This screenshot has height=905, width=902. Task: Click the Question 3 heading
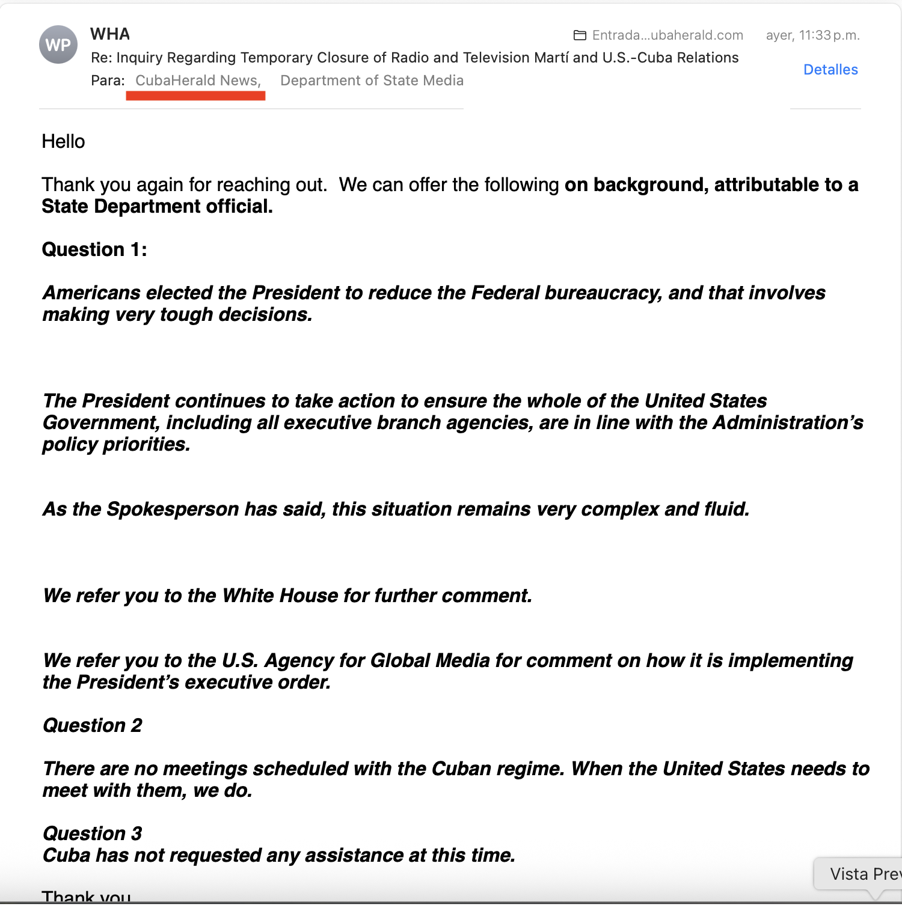click(91, 833)
